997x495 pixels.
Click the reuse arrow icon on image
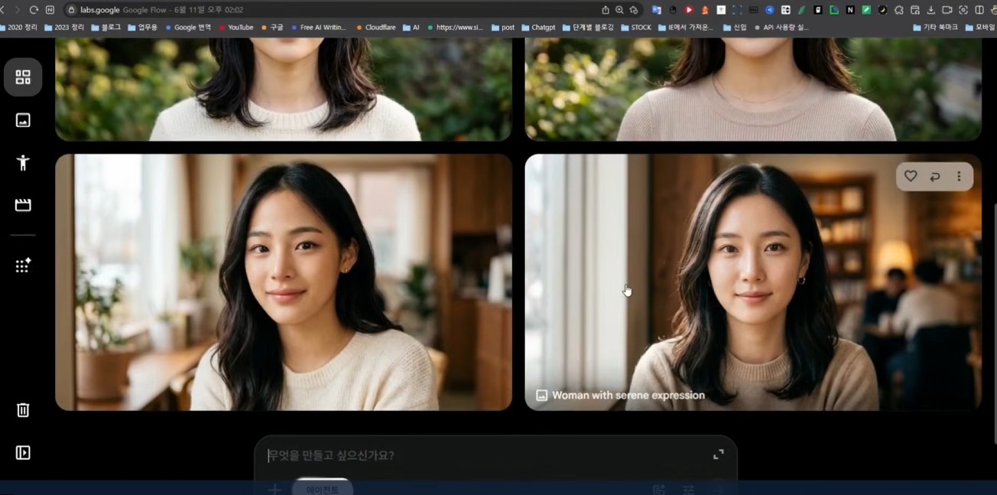pyautogui.click(x=934, y=177)
